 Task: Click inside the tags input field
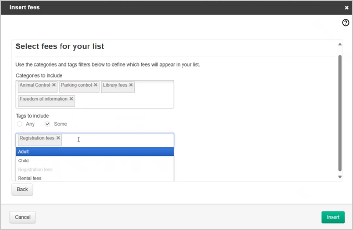click(x=117, y=140)
